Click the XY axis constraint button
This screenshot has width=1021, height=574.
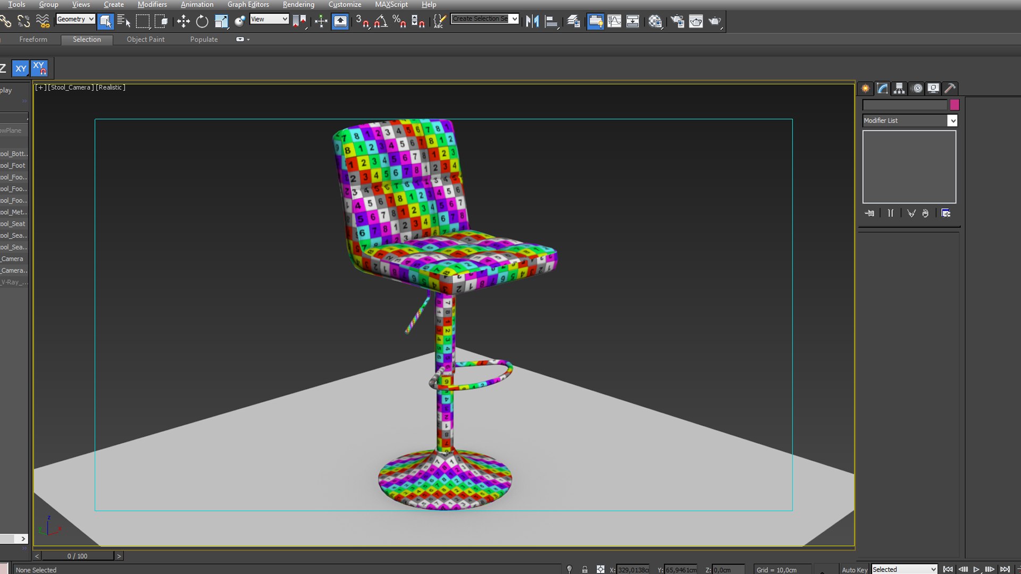click(x=21, y=69)
